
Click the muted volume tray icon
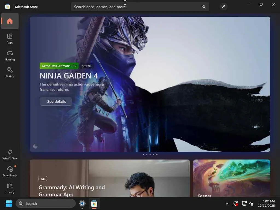251,203
